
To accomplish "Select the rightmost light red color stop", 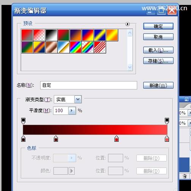I will (x=167, y=139).
